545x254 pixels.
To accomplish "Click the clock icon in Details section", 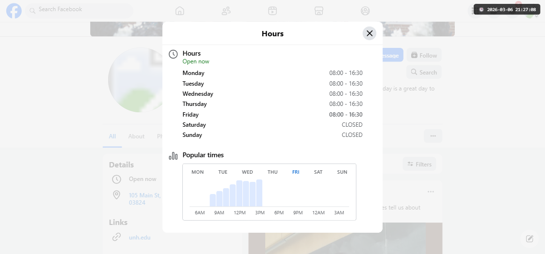I will (116, 179).
